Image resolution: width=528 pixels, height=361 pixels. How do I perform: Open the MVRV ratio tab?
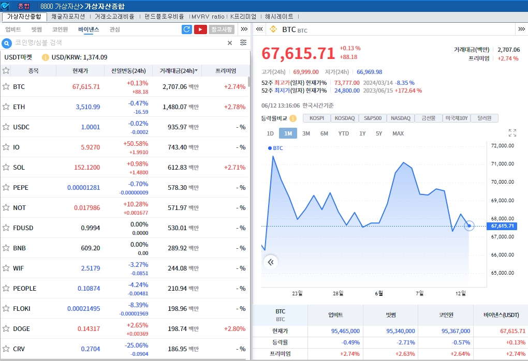[208, 17]
